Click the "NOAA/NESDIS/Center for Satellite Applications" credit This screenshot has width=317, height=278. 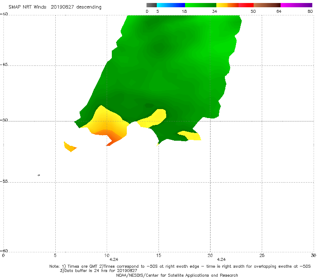pyautogui.click(x=177, y=275)
